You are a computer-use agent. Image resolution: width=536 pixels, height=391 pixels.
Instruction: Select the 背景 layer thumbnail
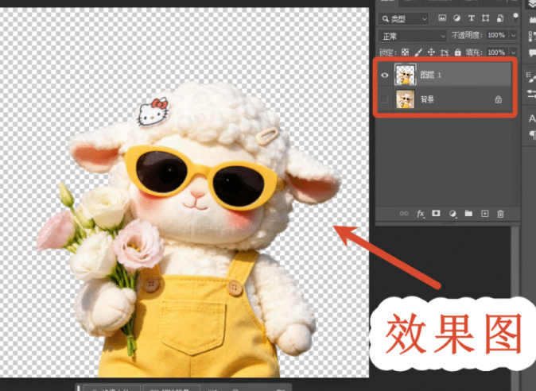click(406, 99)
